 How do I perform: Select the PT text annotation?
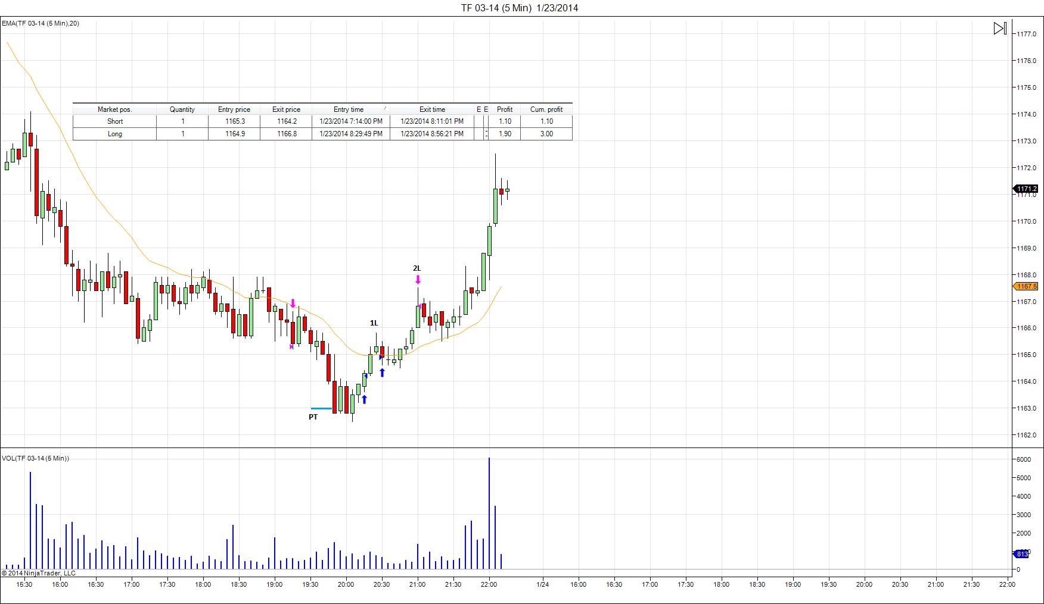click(x=313, y=417)
